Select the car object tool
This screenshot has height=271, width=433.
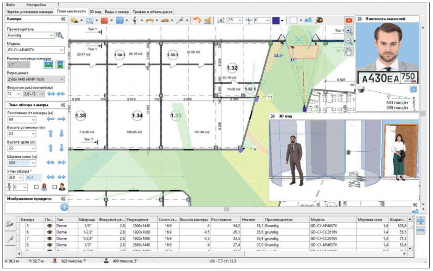coord(165,20)
